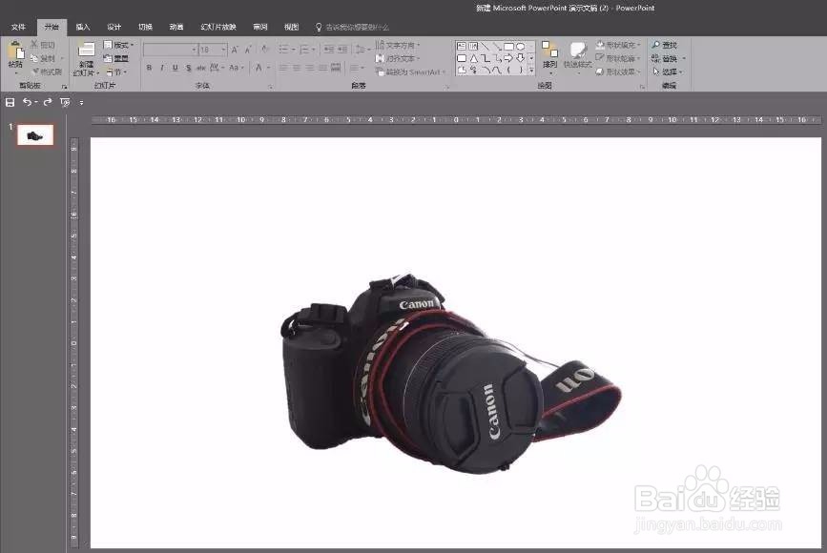The height and width of the screenshot is (553, 827).
Task: Open the Align Text (对齐文本) dropdown
Action: pyautogui.click(x=398, y=58)
